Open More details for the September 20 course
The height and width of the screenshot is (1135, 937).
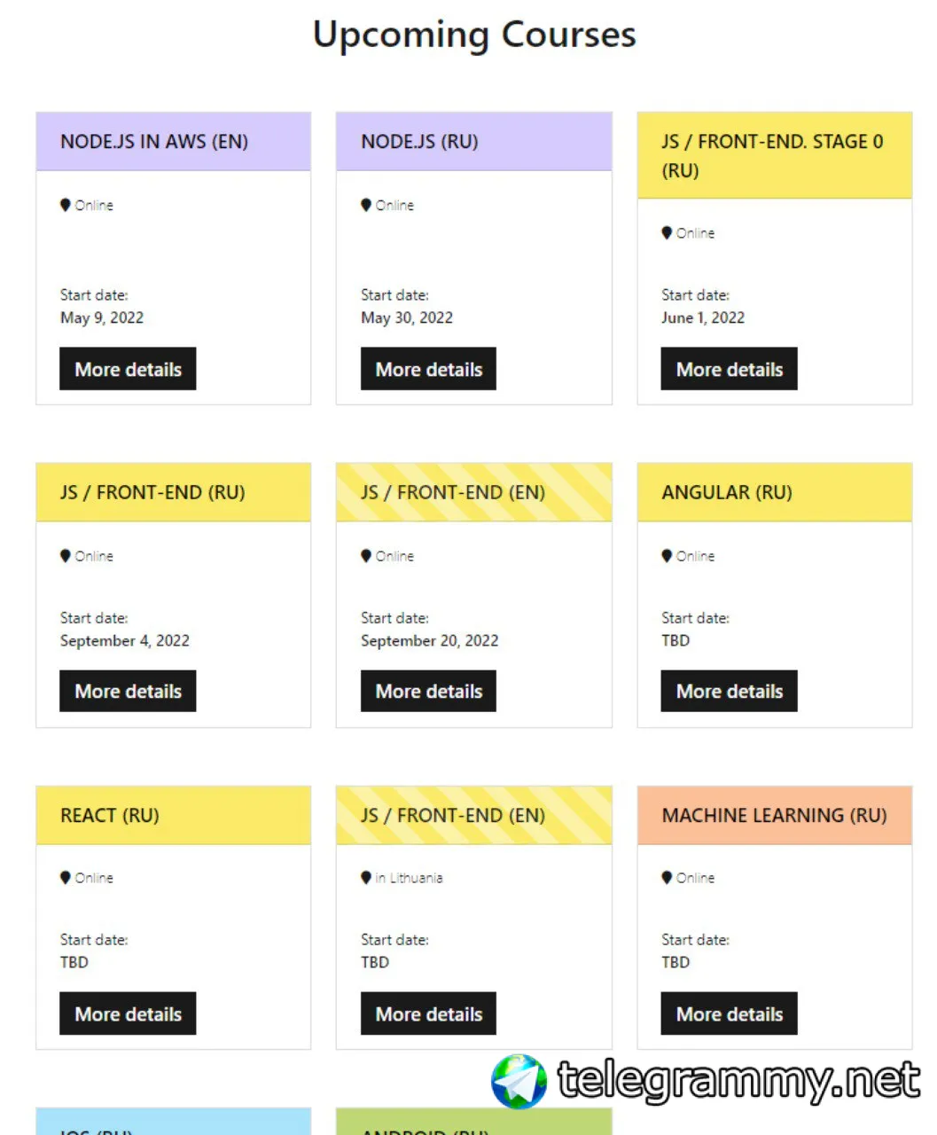(428, 691)
